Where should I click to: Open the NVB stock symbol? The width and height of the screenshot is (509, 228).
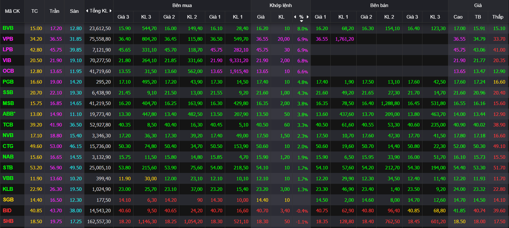tap(8, 135)
